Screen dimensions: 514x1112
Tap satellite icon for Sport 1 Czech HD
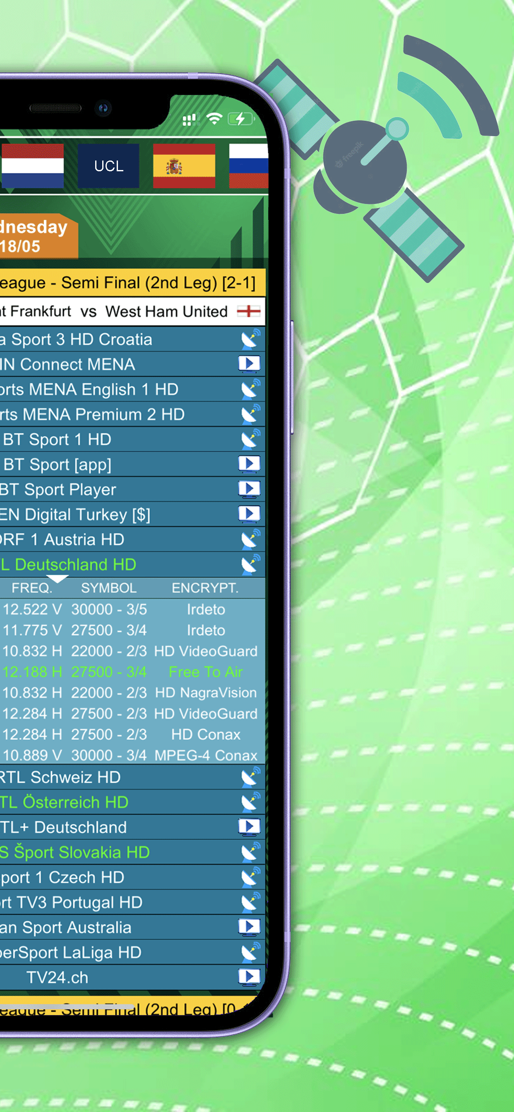pyautogui.click(x=250, y=877)
